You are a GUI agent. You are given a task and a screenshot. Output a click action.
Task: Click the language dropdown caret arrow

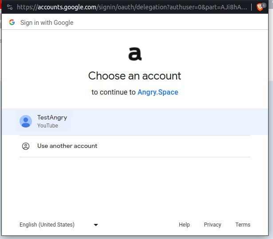click(96, 225)
